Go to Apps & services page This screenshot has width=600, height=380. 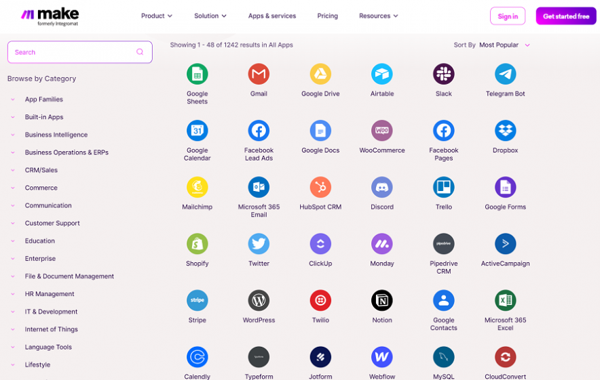(x=272, y=16)
